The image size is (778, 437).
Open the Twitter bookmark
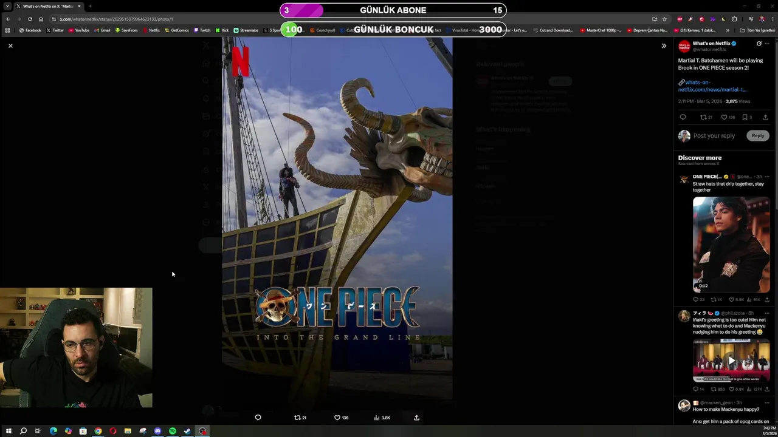pos(55,30)
